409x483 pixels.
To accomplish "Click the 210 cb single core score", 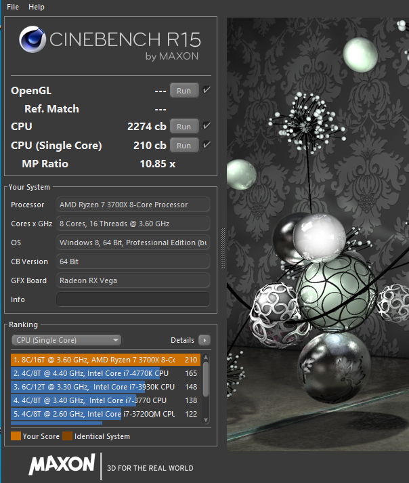I will click(150, 146).
